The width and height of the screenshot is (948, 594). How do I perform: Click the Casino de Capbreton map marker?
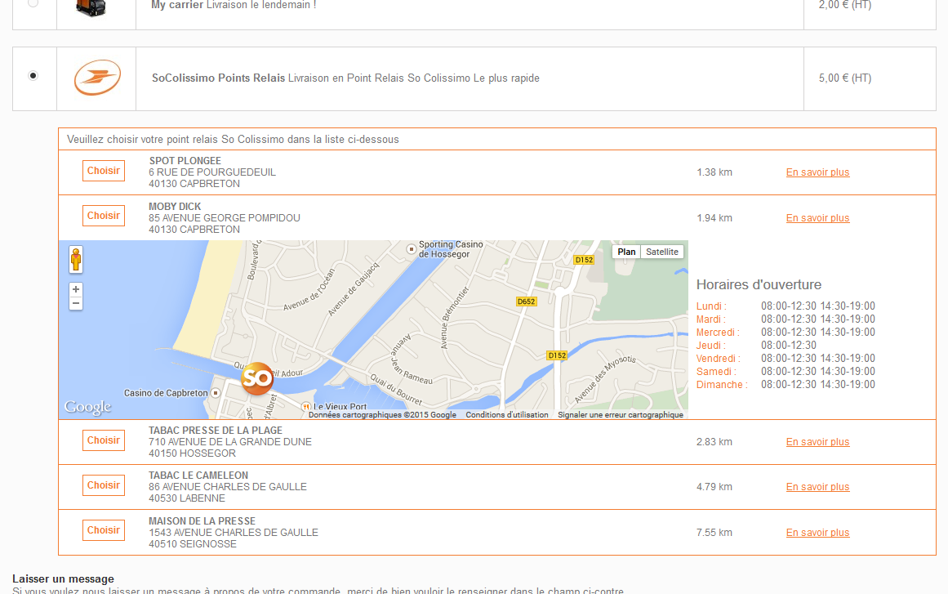point(216,393)
